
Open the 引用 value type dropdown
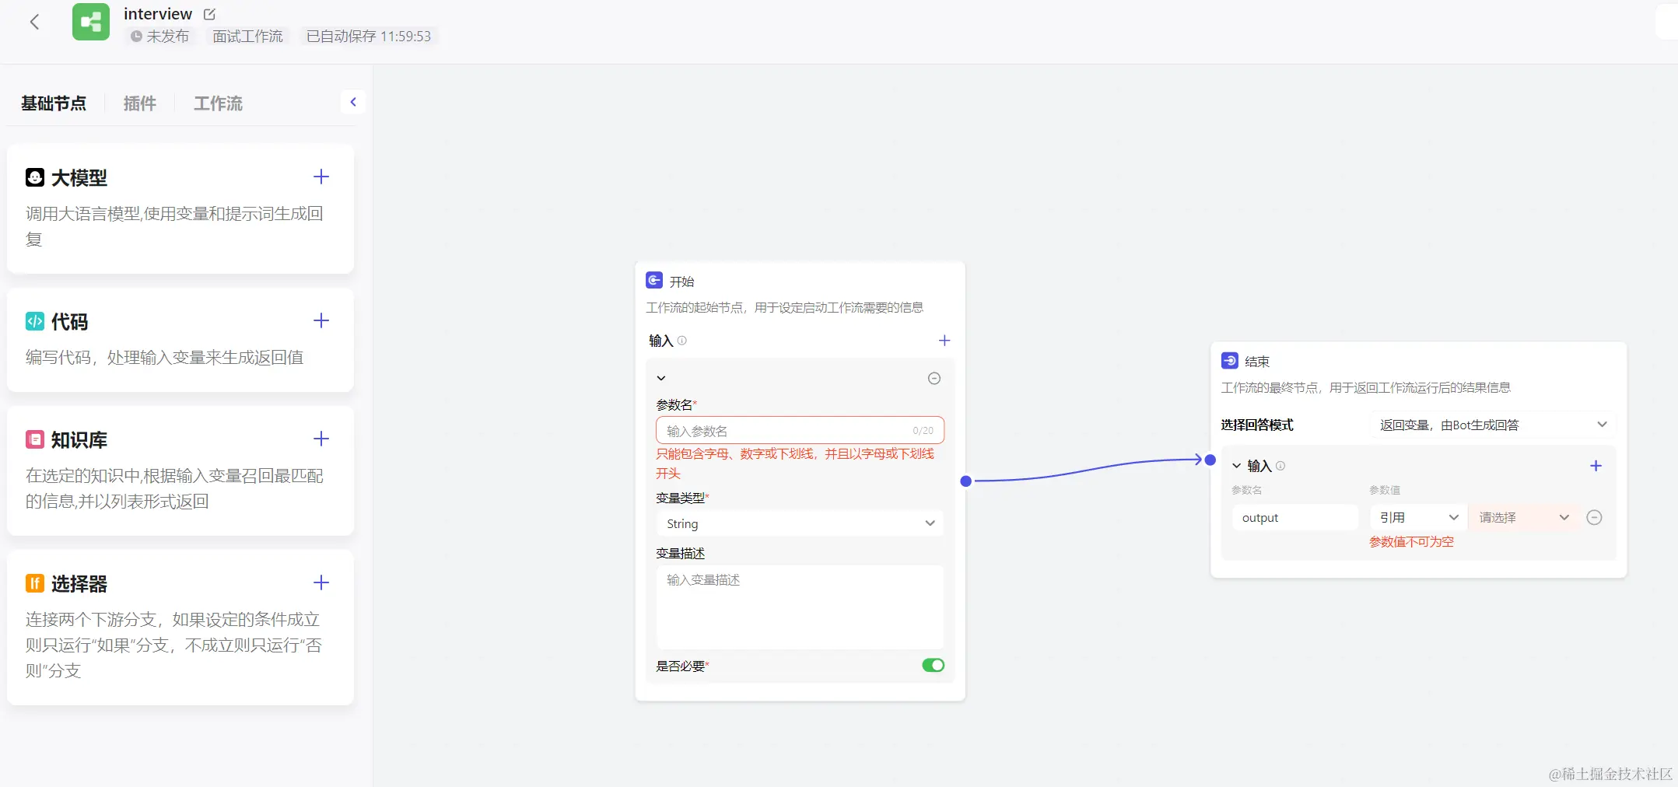point(1418,518)
